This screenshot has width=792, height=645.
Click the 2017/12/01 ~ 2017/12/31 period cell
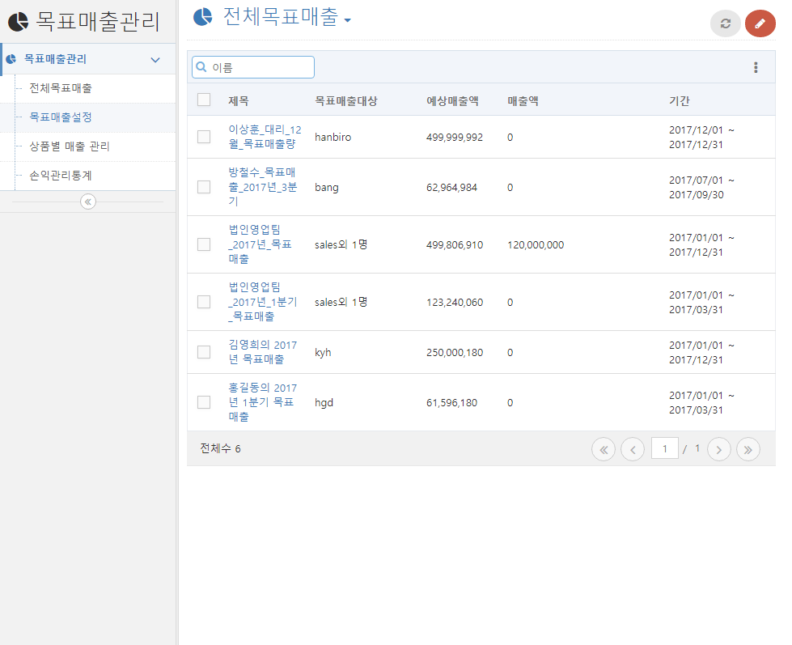pos(701,138)
